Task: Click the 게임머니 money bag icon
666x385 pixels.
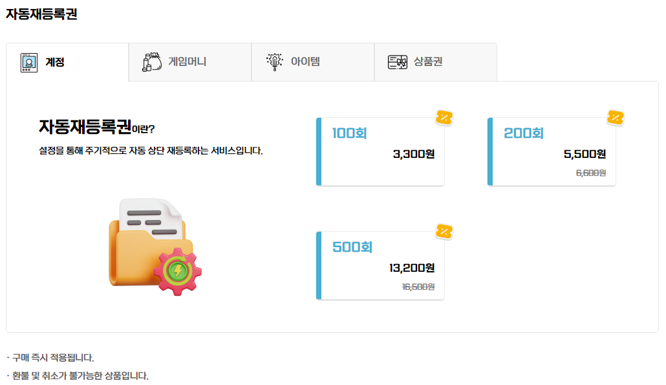Action: tap(152, 62)
